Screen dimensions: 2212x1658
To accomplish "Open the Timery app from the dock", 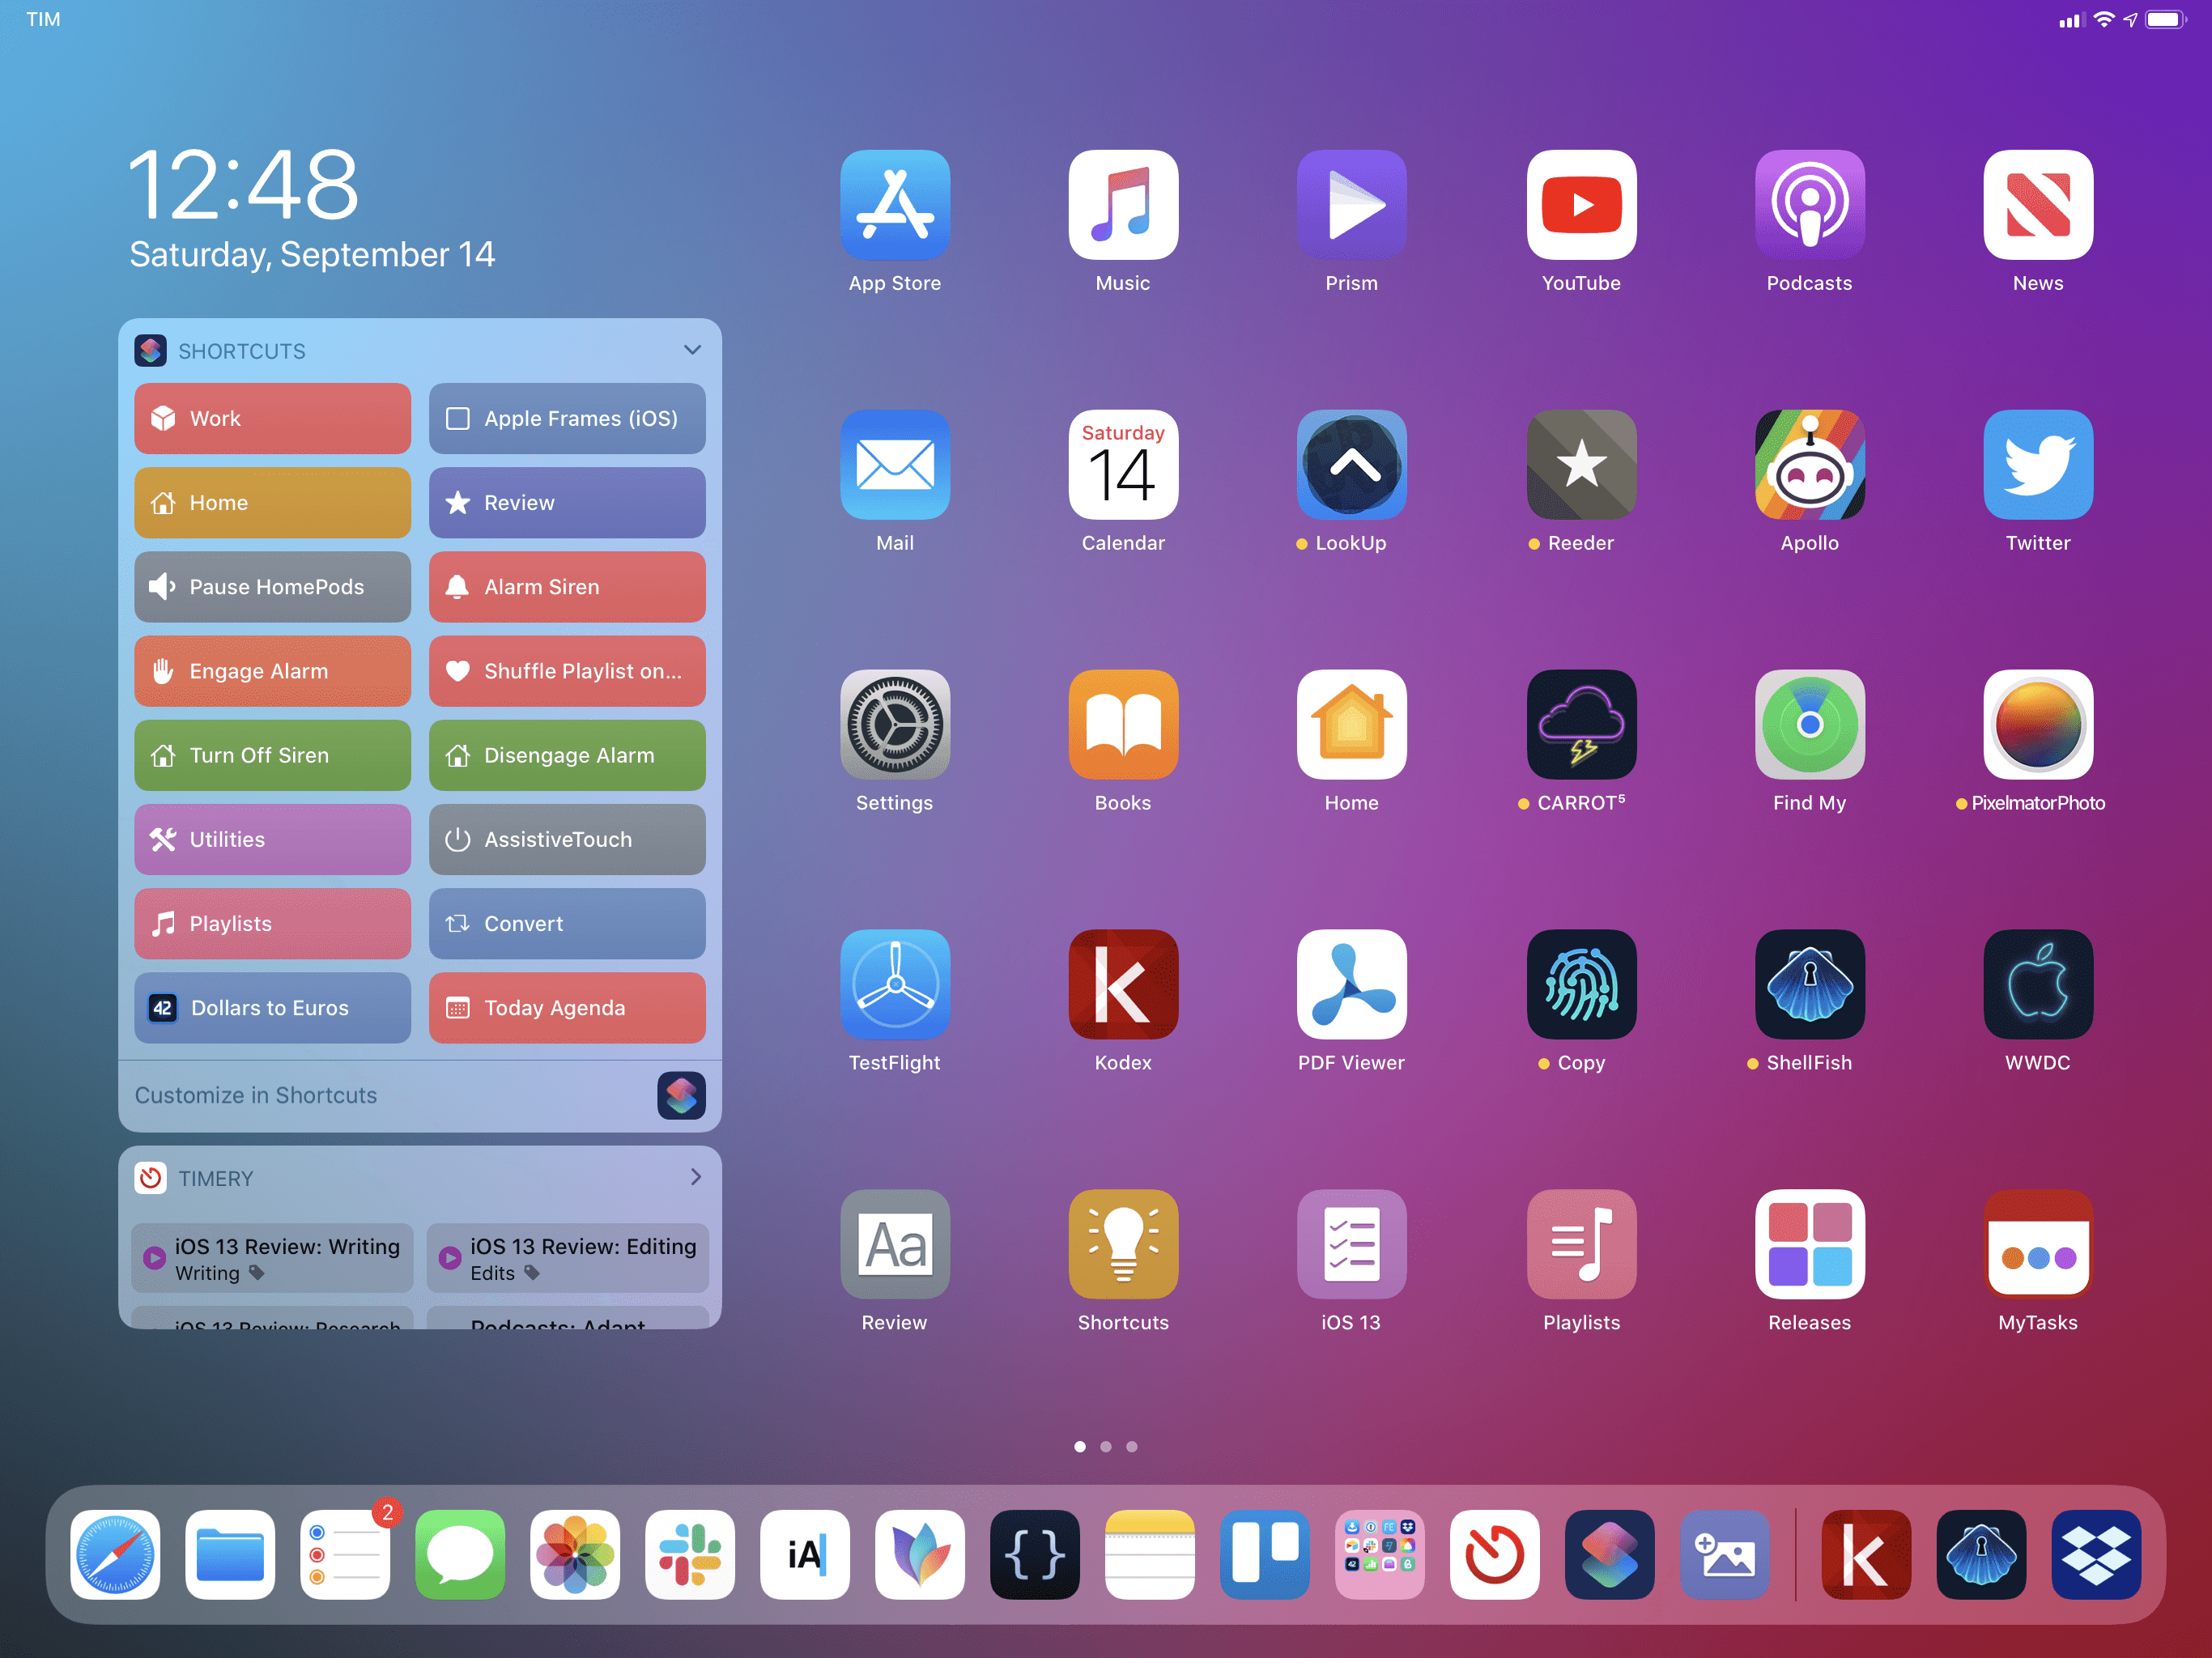I will [1495, 1555].
